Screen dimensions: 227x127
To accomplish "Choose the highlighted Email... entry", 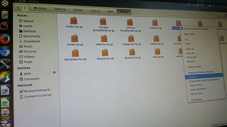I will tap(204, 76).
